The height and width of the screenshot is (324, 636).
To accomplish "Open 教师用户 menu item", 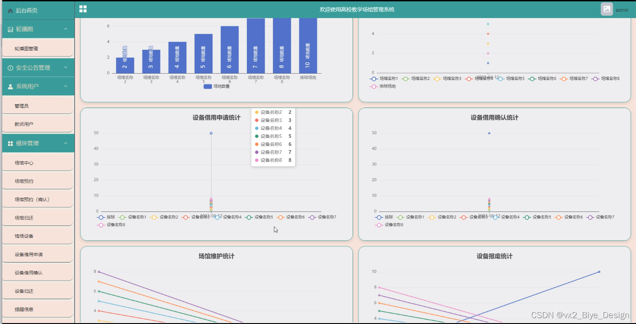I will coord(37,124).
